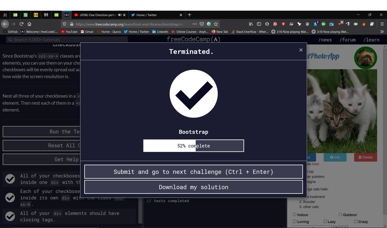The image size is (387, 228).
Task: Open the YouTube bookmark
Action: 69,32
